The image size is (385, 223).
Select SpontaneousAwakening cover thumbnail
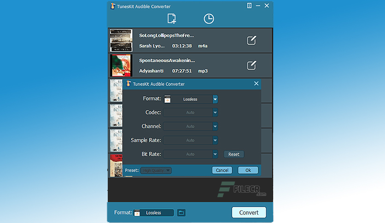(121, 65)
